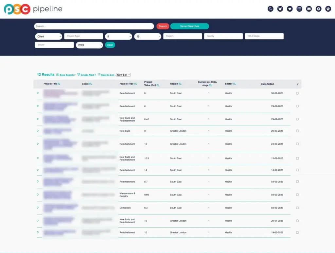Tick the checkbox for 14-09-2026 row
335x253 pixels.
pyautogui.click(x=297, y=170)
